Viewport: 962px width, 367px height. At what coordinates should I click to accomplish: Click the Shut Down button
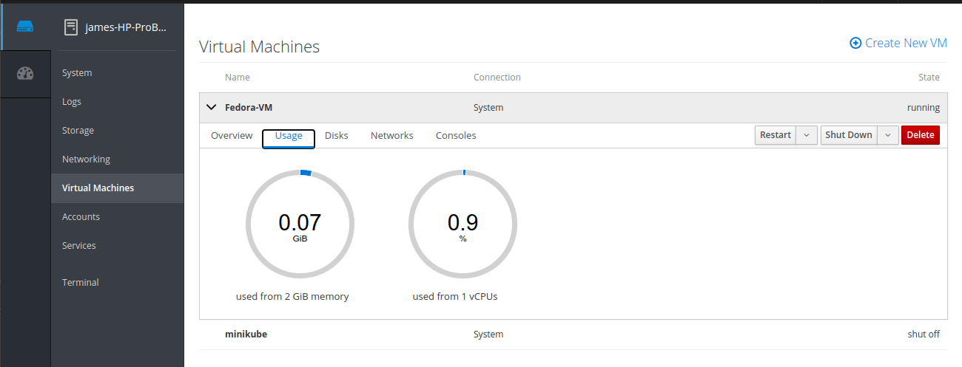coord(849,135)
